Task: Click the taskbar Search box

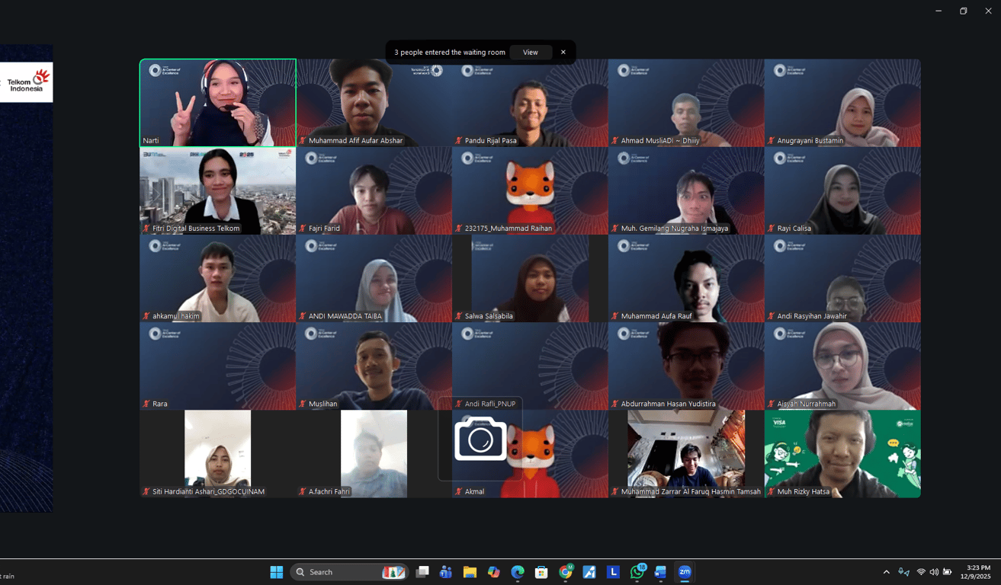Action: pyautogui.click(x=349, y=572)
